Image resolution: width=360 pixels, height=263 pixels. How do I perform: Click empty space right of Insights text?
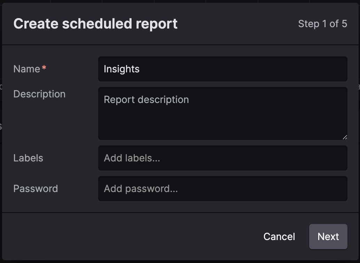244,69
